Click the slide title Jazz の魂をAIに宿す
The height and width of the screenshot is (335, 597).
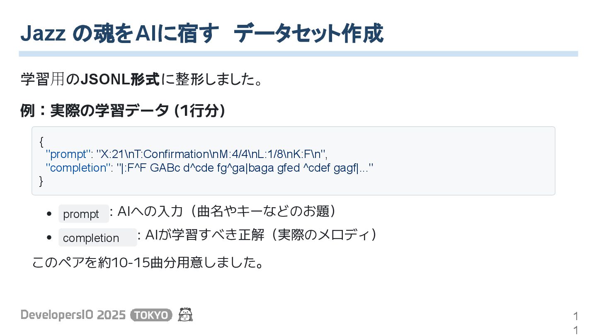(x=119, y=34)
